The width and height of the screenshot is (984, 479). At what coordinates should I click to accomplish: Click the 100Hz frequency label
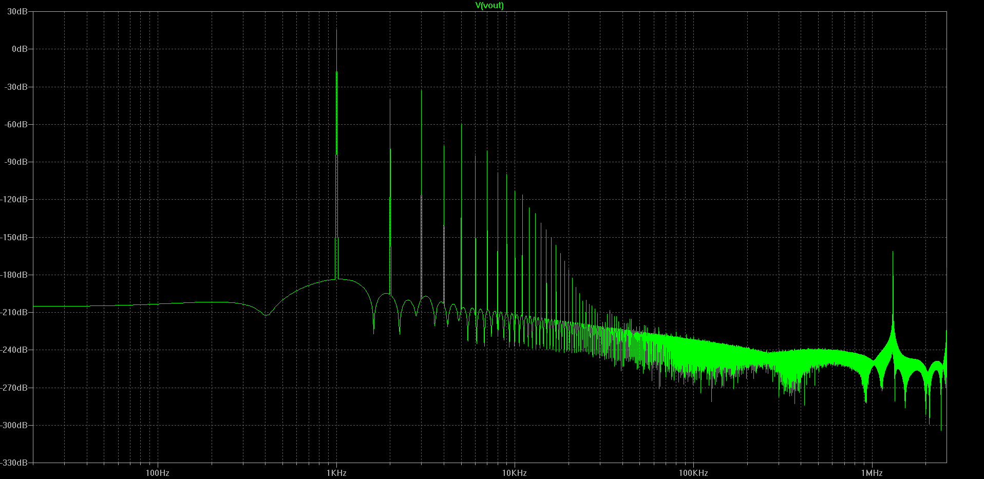click(x=158, y=473)
